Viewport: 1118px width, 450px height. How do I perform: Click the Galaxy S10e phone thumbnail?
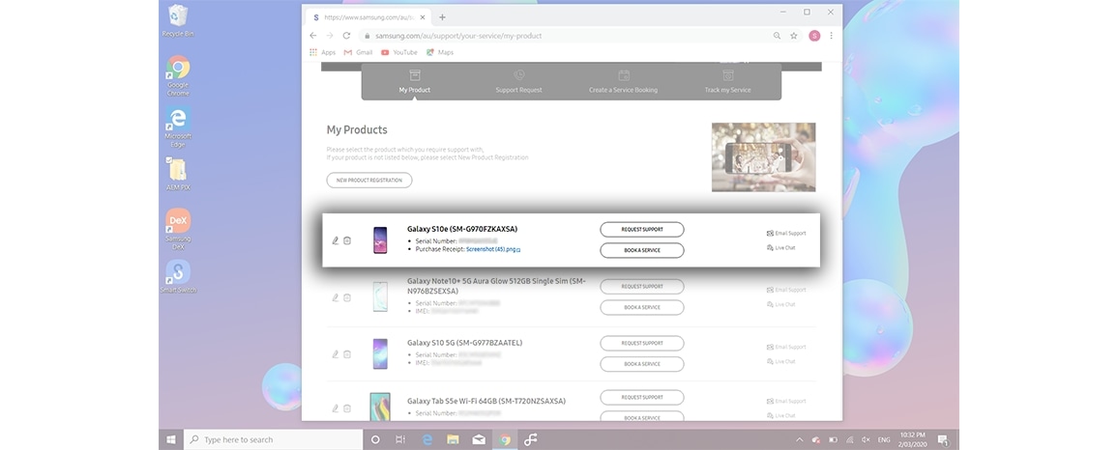pos(380,239)
